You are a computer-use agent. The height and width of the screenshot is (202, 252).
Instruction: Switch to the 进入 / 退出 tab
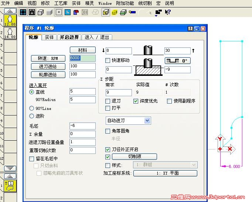(97, 37)
